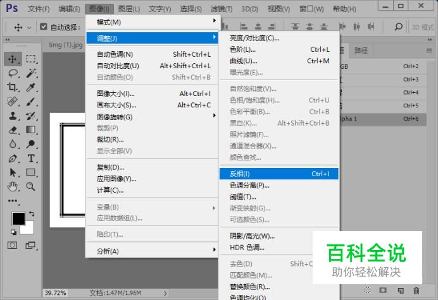
Task: Create new channel icon
Action: point(401,291)
